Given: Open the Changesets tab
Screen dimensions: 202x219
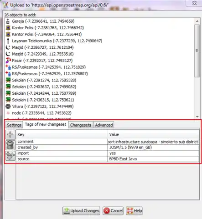Looking at the screenshot, I should 81,125.
